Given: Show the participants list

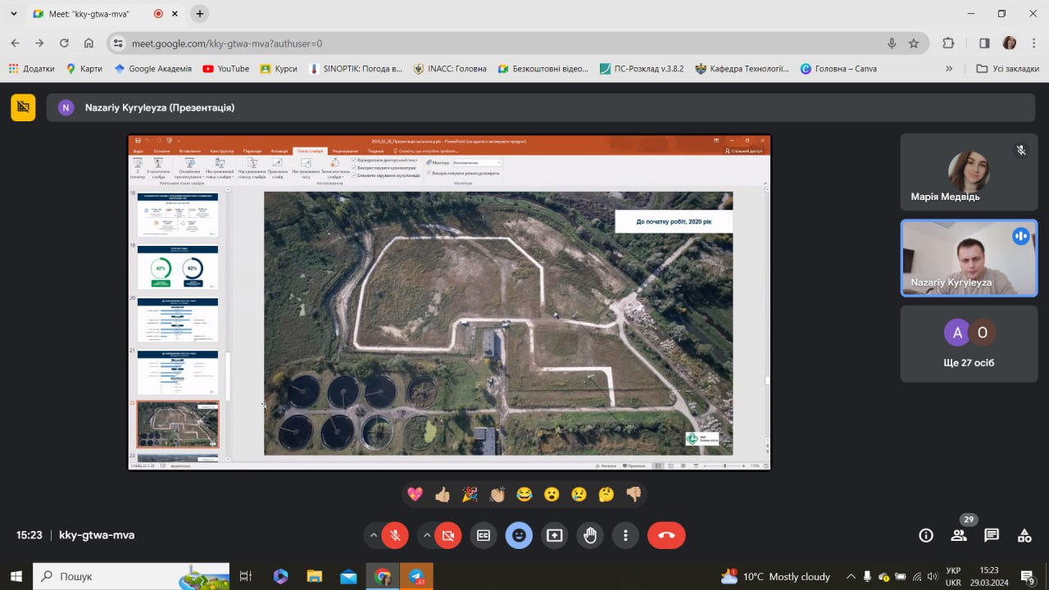Looking at the screenshot, I should [959, 535].
